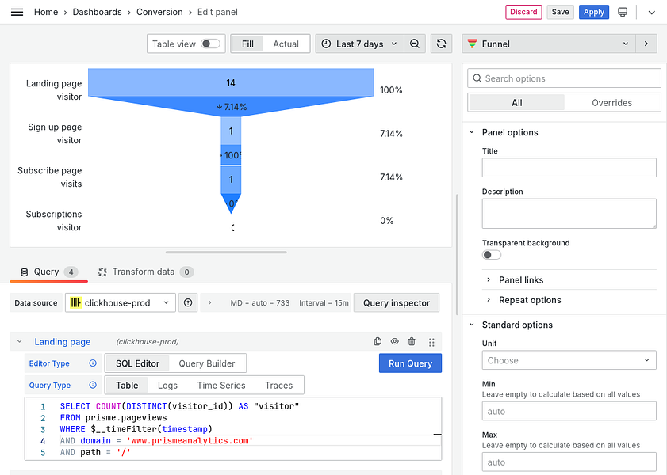Image resolution: width=667 pixels, height=475 pixels.
Task: Open the Funnel visualization picker
Action: point(549,44)
